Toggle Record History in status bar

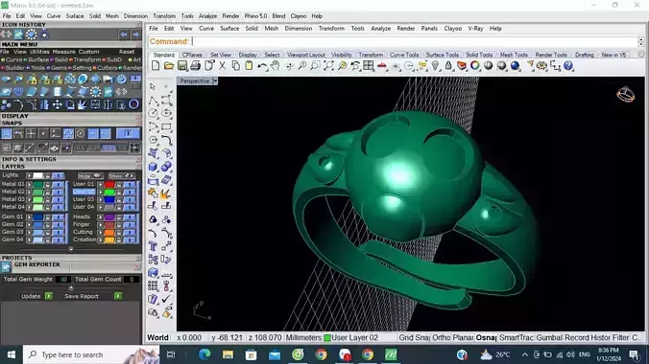coord(588,338)
